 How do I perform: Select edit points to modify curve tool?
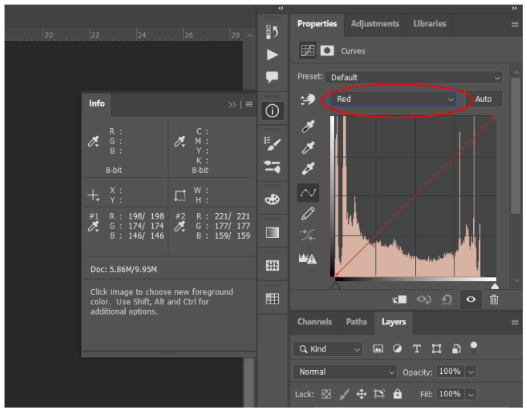click(x=308, y=193)
